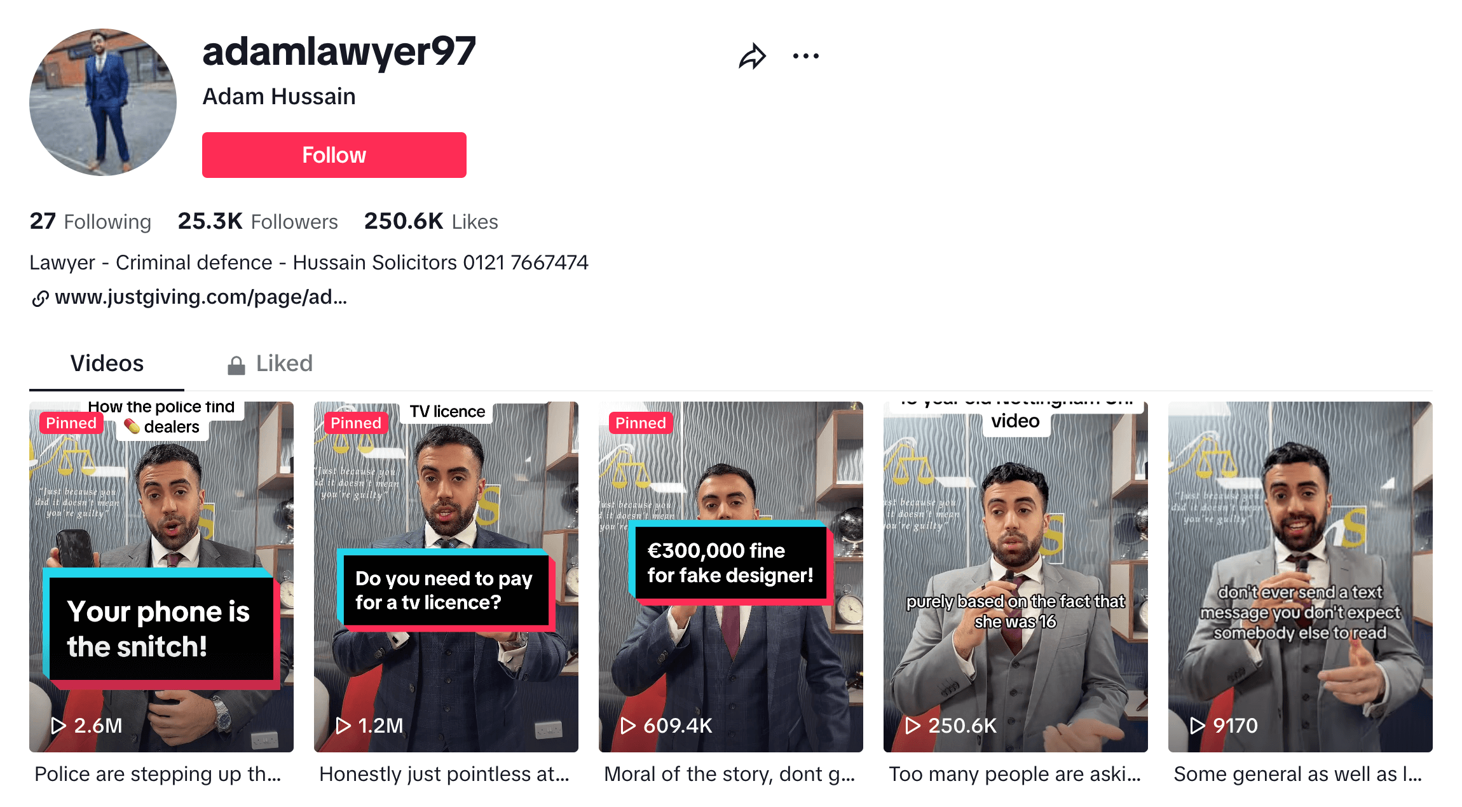This screenshot has width=1462, height=807.
Task: Open the three-dot more options menu
Action: 806,56
